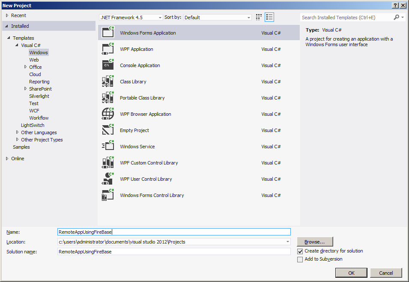Viewport: 409px width, 282px height.
Task: Select the Windows category in tree
Action: pyautogui.click(x=39, y=53)
